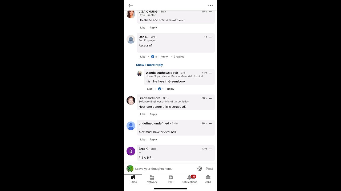Like Brad Skidmore's comment

click(x=143, y=114)
